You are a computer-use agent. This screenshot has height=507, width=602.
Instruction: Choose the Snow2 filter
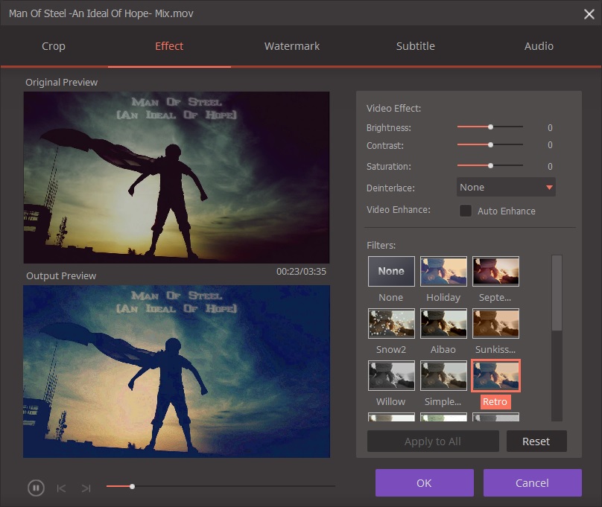pyautogui.click(x=391, y=323)
